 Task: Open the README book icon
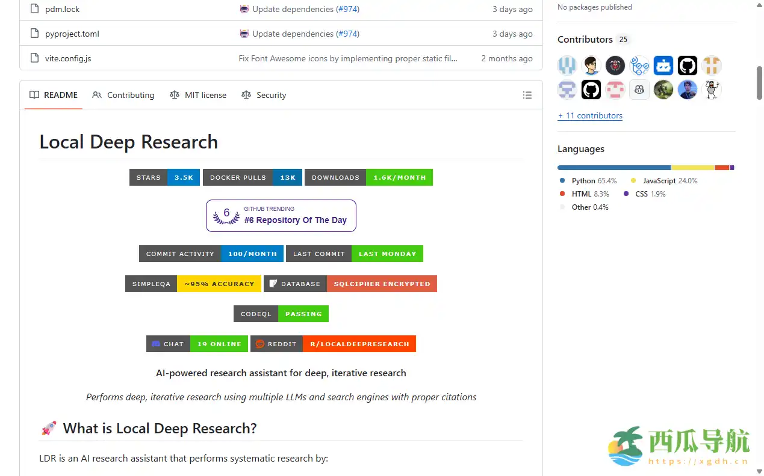point(34,95)
